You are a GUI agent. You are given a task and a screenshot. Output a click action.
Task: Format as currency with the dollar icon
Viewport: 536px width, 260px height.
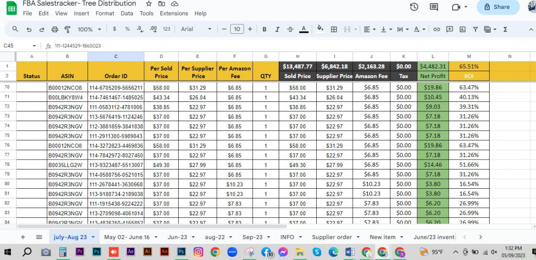click(114, 29)
